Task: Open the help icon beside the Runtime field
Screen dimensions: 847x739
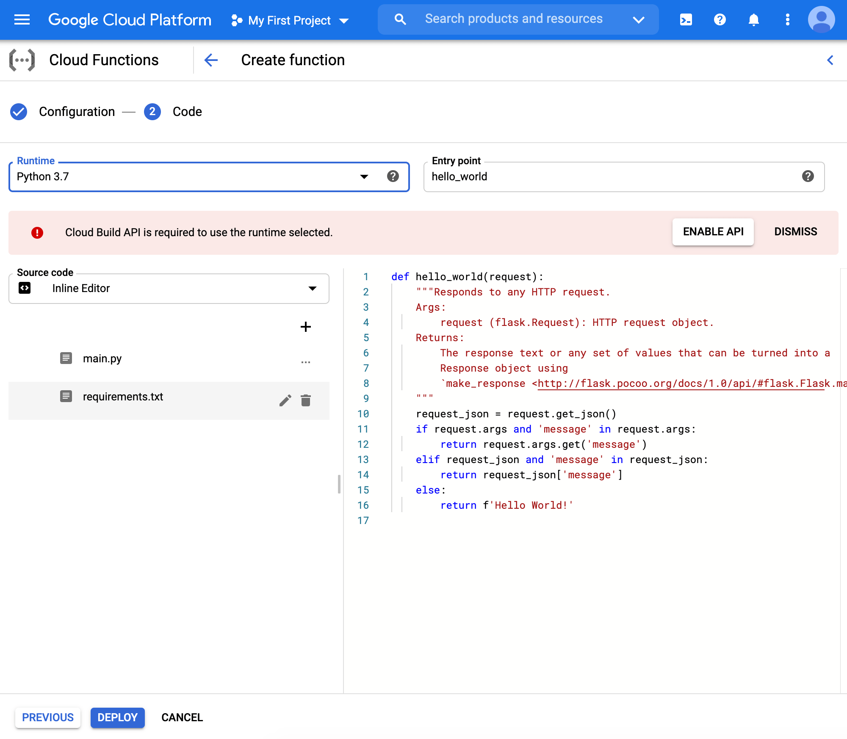Action: 393,176
